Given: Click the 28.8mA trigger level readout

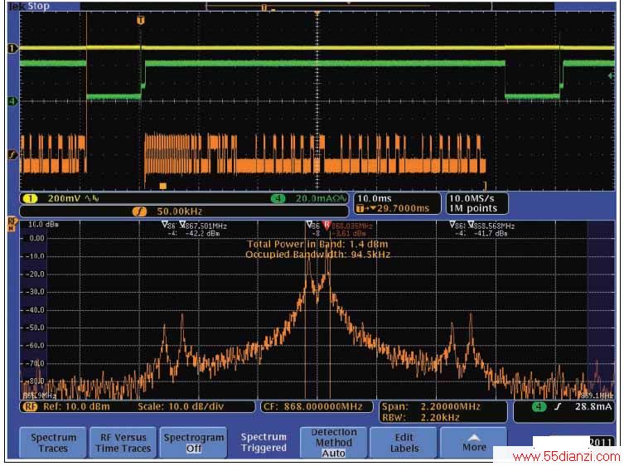Looking at the screenshot, I should 593,406.
